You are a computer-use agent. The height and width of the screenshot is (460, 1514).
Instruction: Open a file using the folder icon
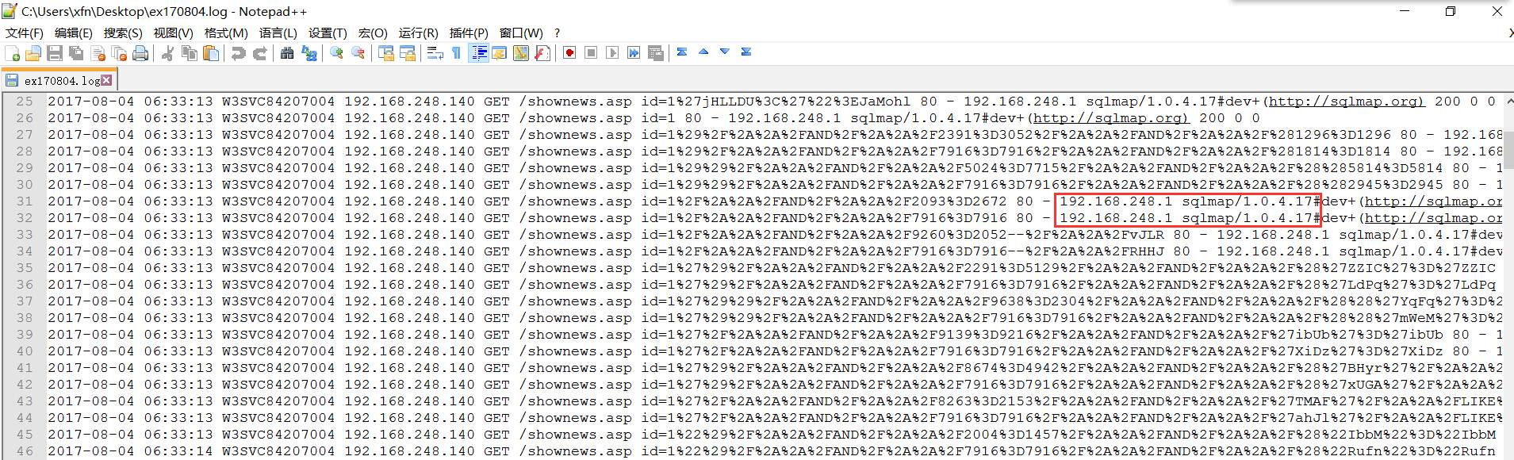33,53
